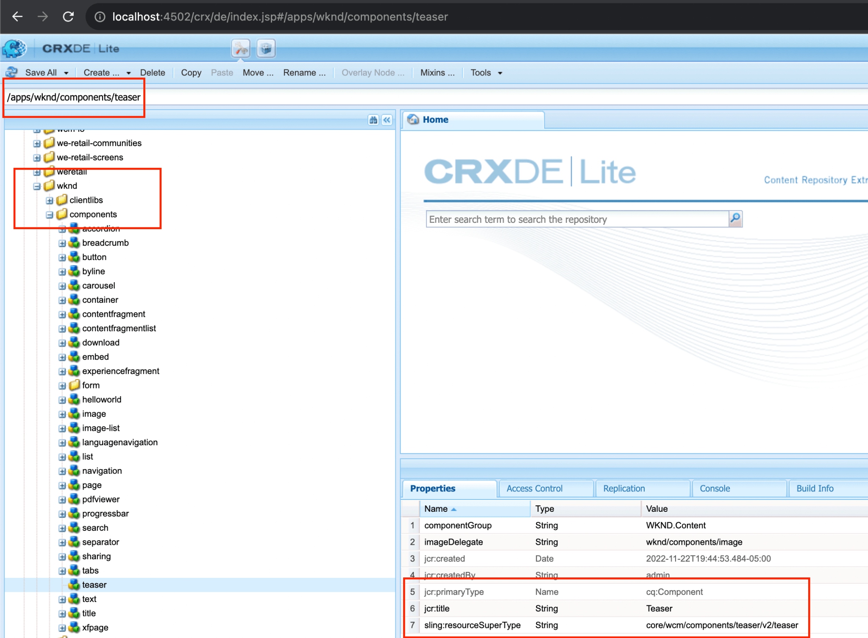Viewport: 868px width, 638px height.
Task: Collapse the components folder node
Action: 49,214
